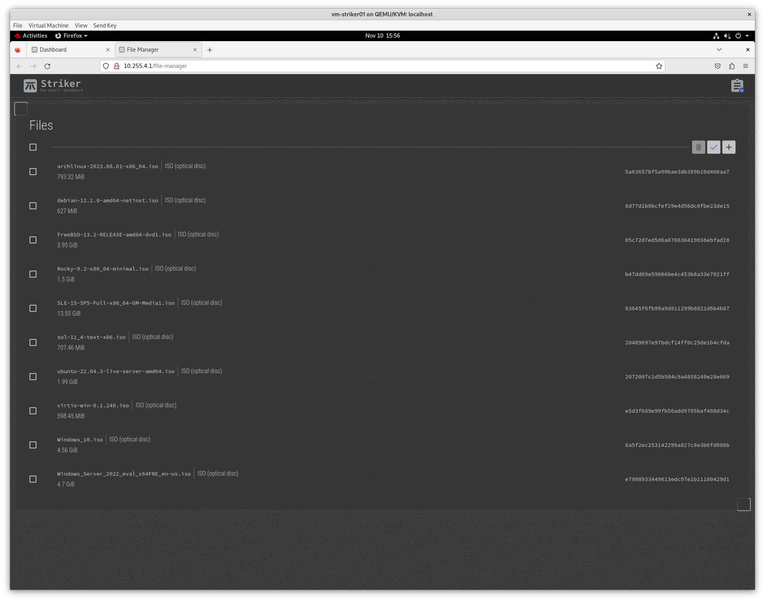Check the Windows_Server_2022_eval iso checkbox

point(33,479)
